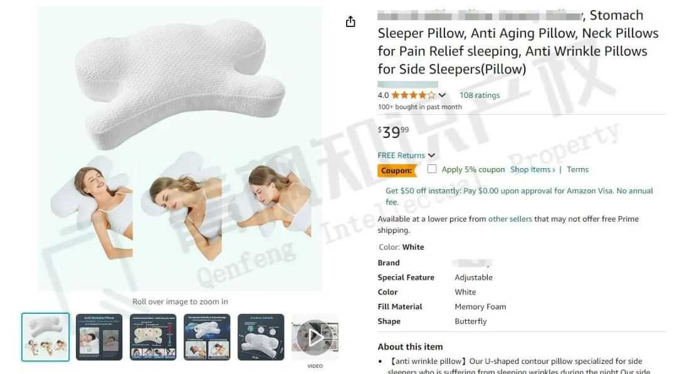
Task: Play the product video thumbnail
Action: pyautogui.click(x=315, y=337)
